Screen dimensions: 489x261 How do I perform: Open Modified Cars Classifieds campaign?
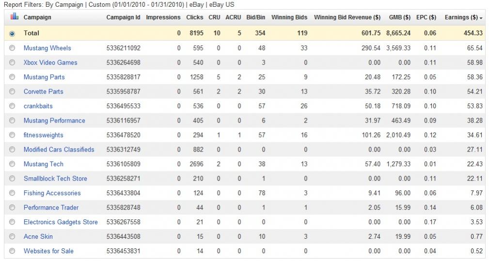59,150
